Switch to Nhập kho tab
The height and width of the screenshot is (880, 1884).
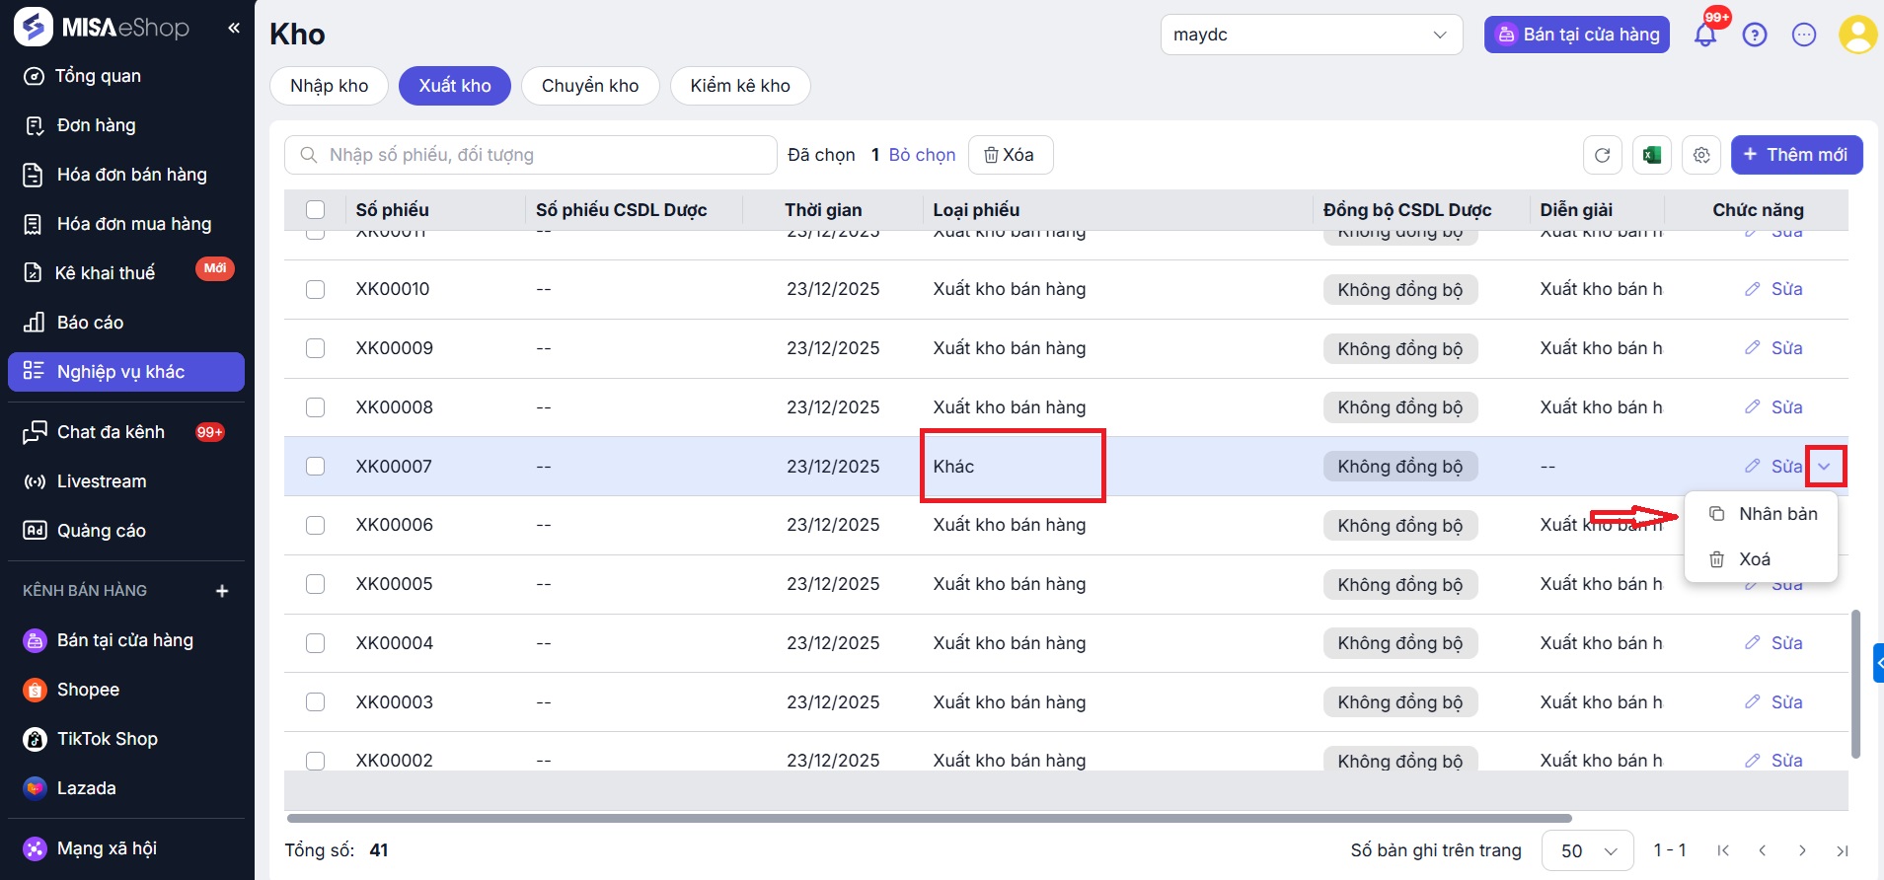[330, 86]
